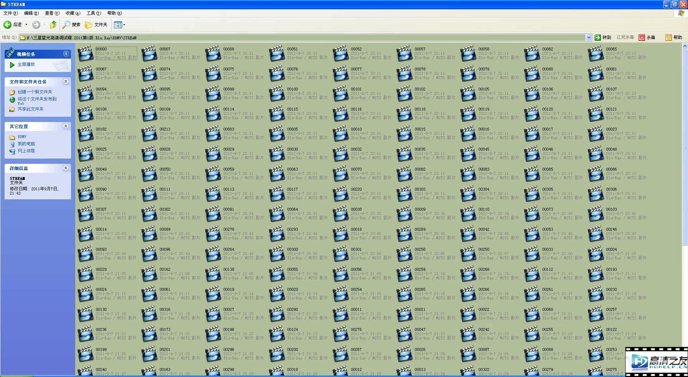
Task: Select the 00007 movie clip icon
Action: pos(149,53)
